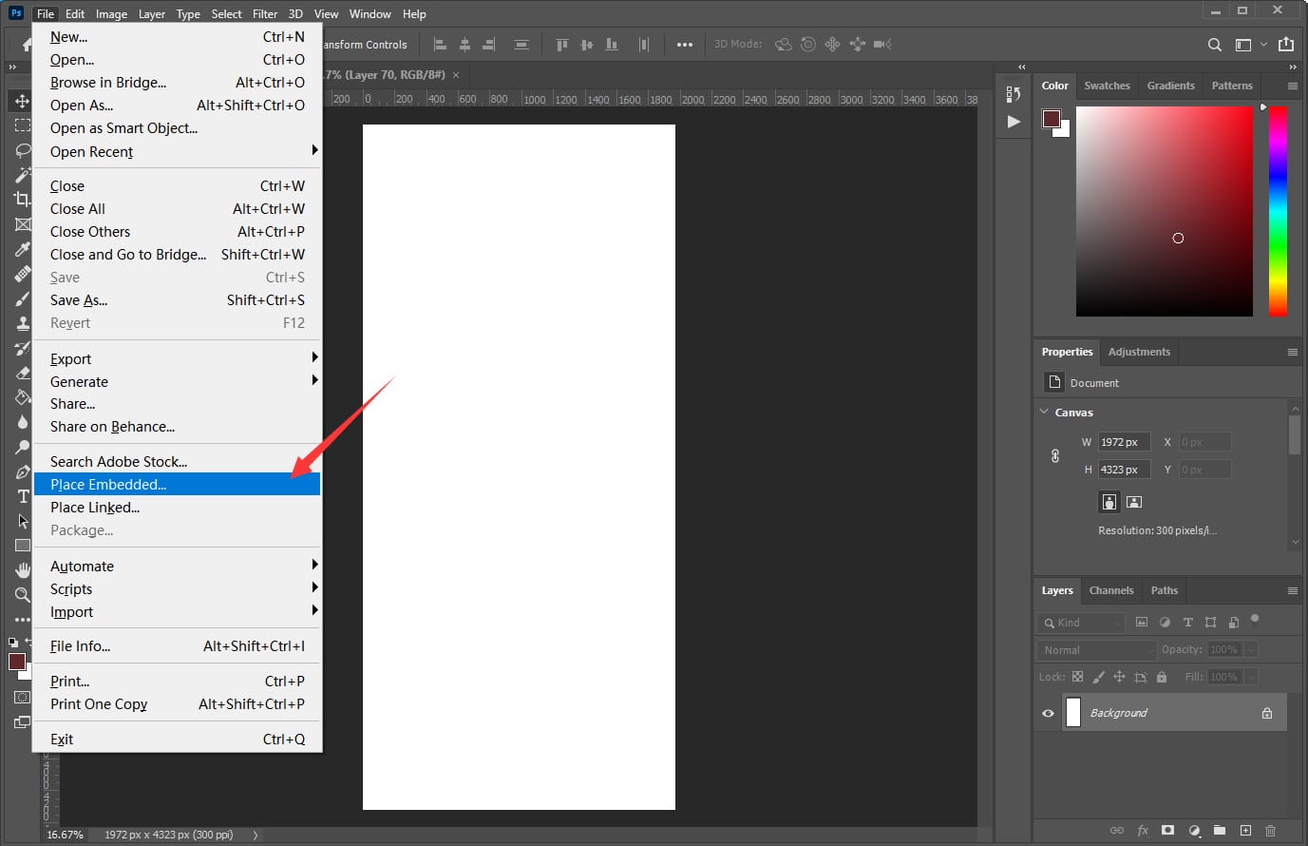The image size is (1308, 846).
Task: Select the Eyedropper tool
Action: [22, 249]
